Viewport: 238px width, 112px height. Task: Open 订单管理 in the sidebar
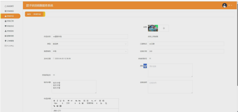[x=9, y=41]
